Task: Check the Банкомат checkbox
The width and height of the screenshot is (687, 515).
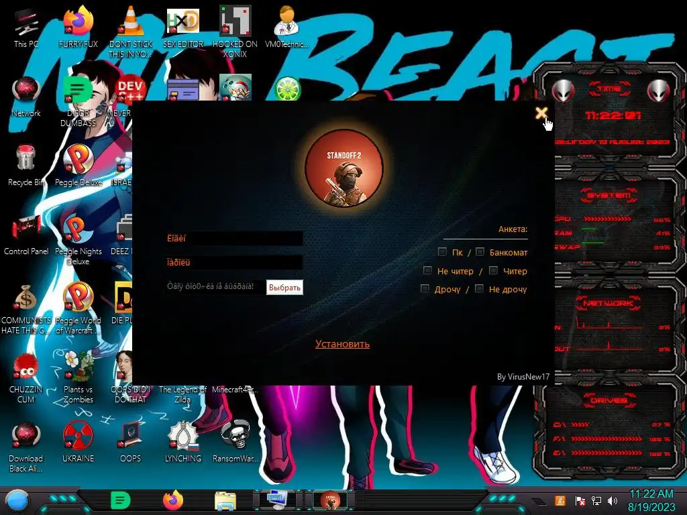Action: click(x=480, y=251)
